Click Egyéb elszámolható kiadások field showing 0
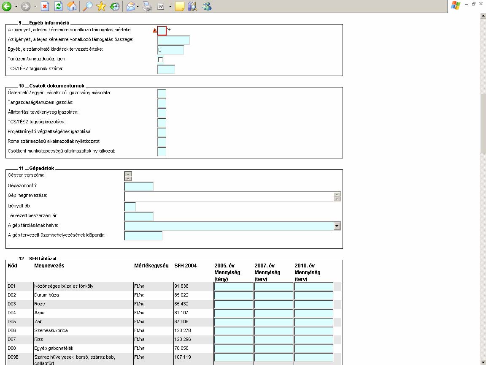This screenshot has height=365, width=486. (170, 50)
